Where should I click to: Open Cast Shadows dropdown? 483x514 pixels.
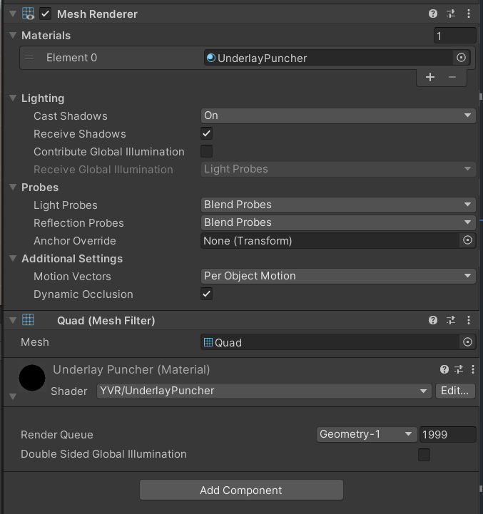(338, 115)
